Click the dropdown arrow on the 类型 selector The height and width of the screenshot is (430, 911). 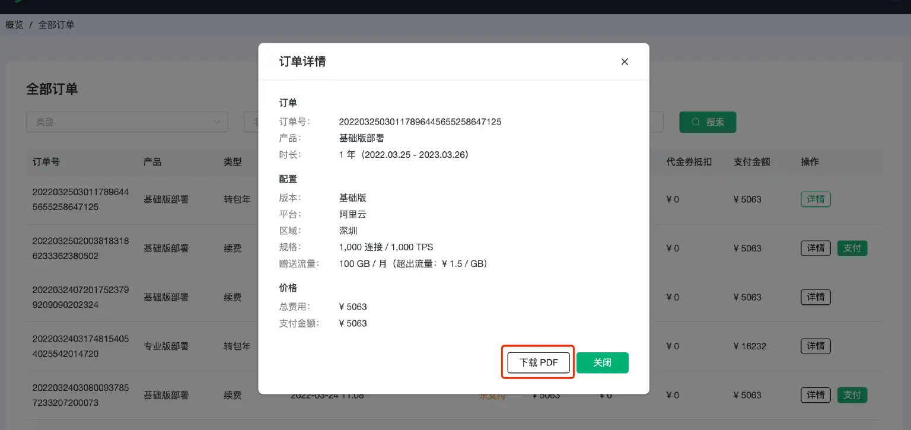coord(218,122)
